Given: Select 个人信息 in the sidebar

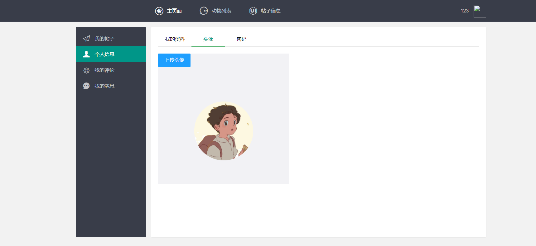Looking at the screenshot, I should [x=111, y=54].
